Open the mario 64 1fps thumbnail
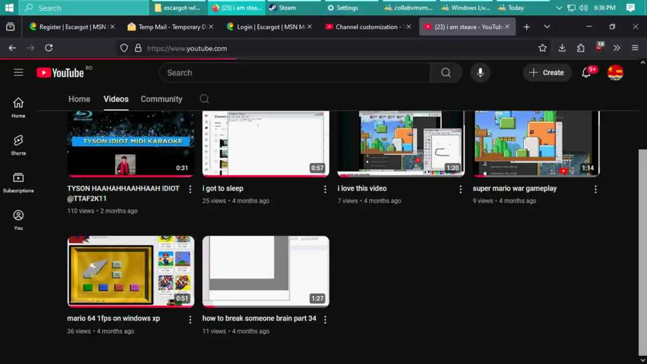 (x=131, y=271)
